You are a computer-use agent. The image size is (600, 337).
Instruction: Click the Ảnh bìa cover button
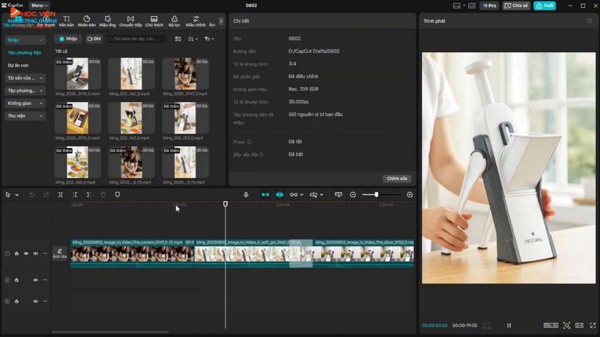coord(59,253)
